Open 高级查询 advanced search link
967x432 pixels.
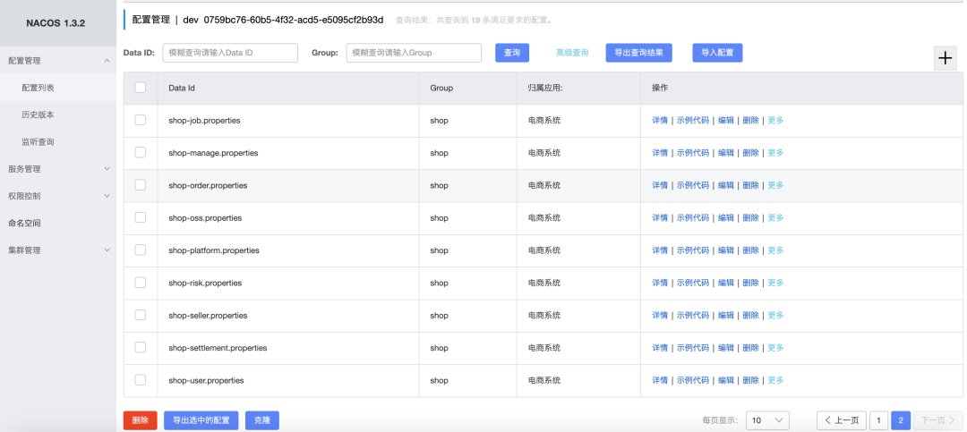[572, 53]
